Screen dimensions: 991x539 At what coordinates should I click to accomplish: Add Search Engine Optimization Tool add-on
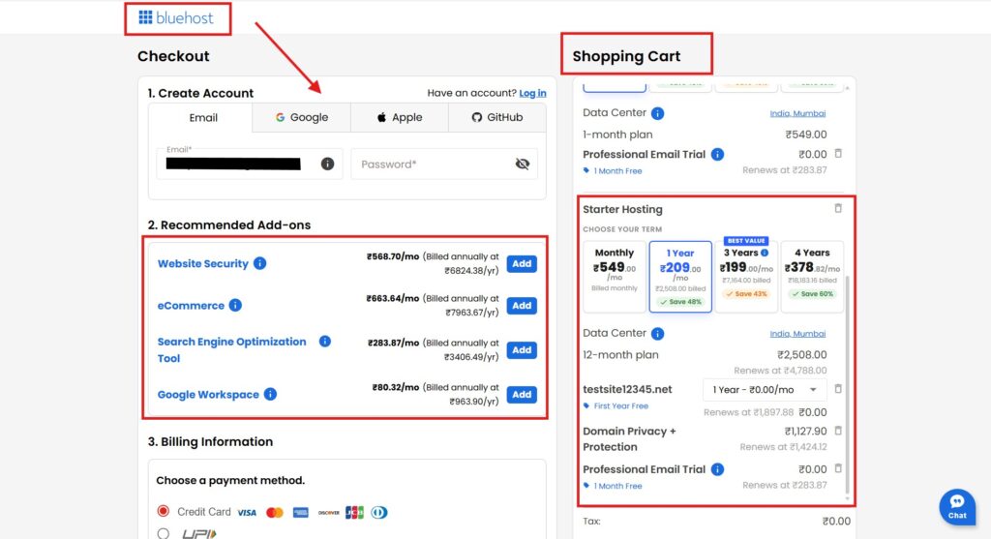522,350
